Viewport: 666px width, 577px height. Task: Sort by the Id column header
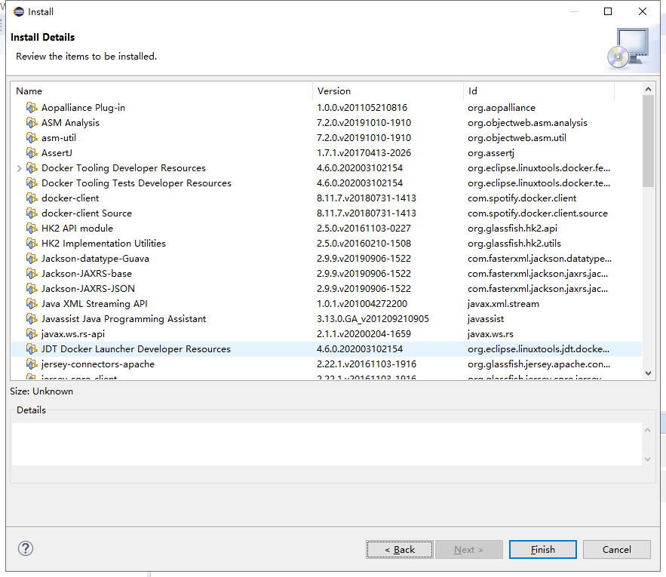(x=539, y=91)
